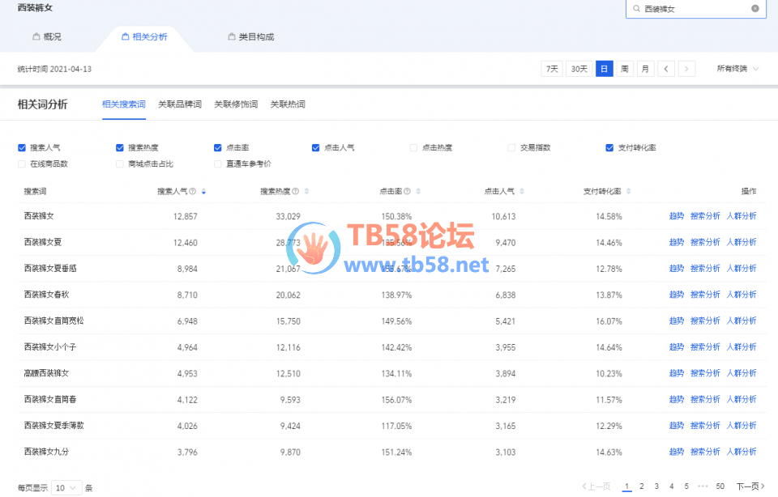Image resolution: width=778 pixels, height=497 pixels.
Task: Open 趋势 for the 高腰西装裤女 row
Action: (x=676, y=373)
